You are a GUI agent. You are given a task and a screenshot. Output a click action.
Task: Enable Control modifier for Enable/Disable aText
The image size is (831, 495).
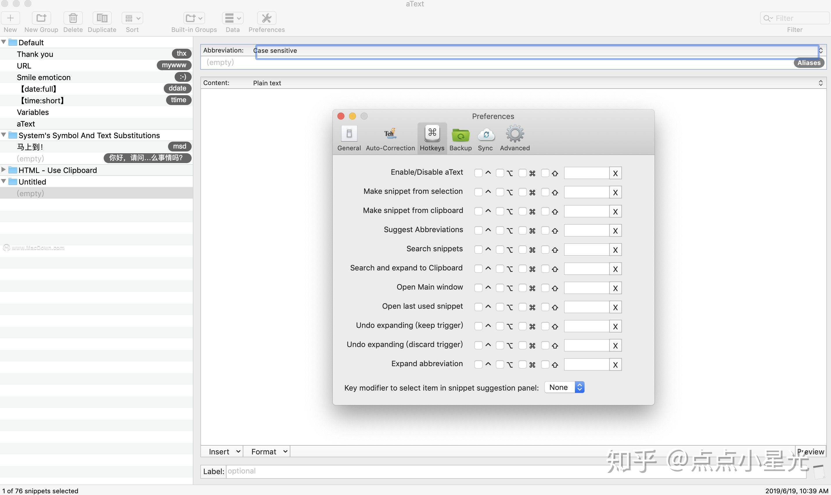click(x=478, y=173)
